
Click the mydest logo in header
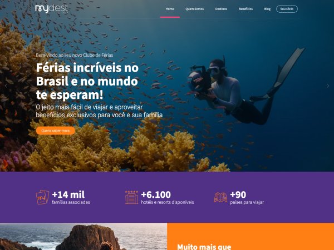click(x=52, y=9)
